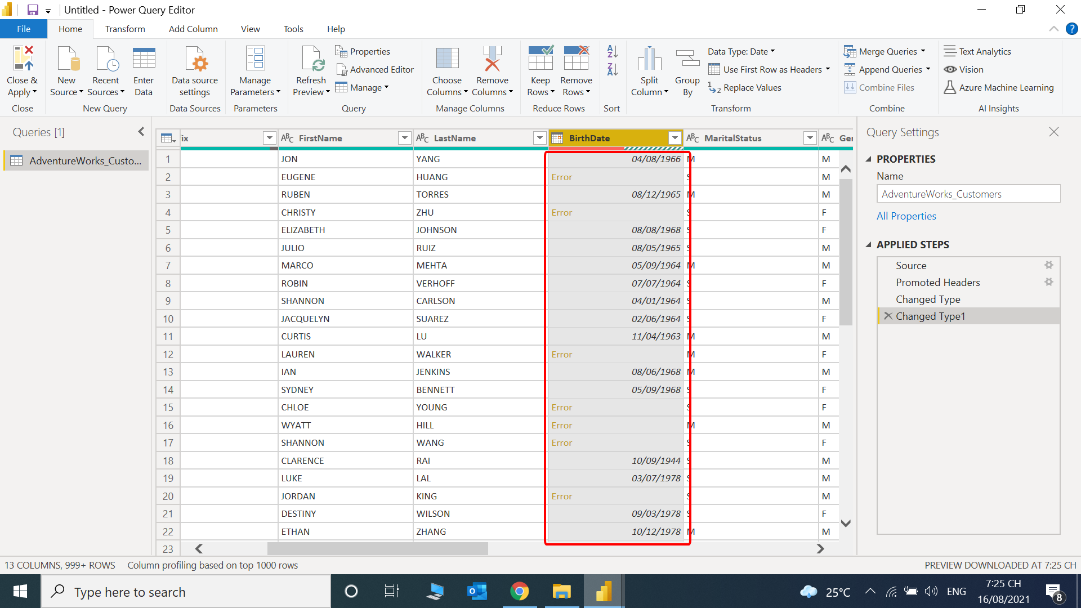Select the Source applied step
The image size is (1081, 608).
coord(968,265)
